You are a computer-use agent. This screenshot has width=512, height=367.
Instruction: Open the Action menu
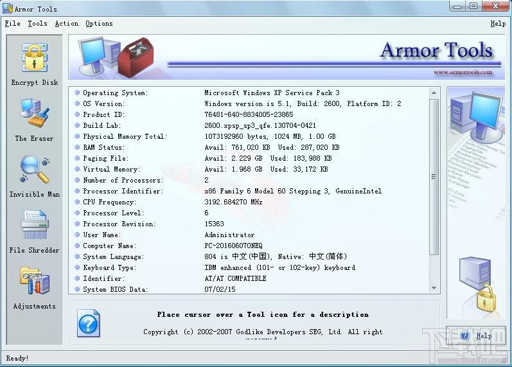67,24
